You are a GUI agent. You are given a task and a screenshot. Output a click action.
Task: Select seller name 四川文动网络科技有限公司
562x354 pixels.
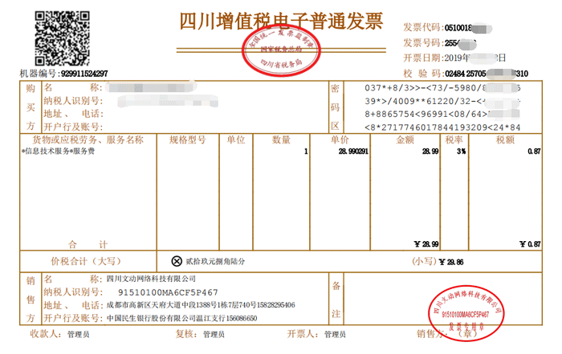tap(151, 279)
